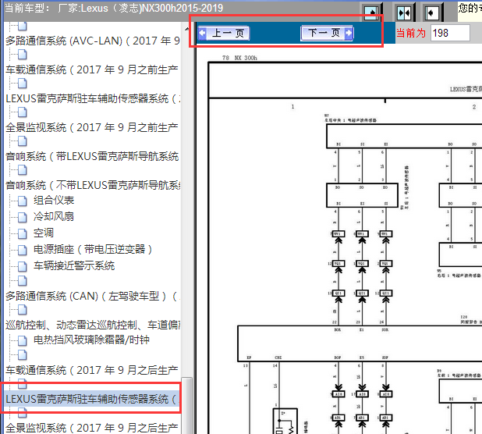Open 多路通信系统 (CAN) ( 左驾驶车型 )
Viewport: 482px width, 434px height.
click(x=92, y=296)
